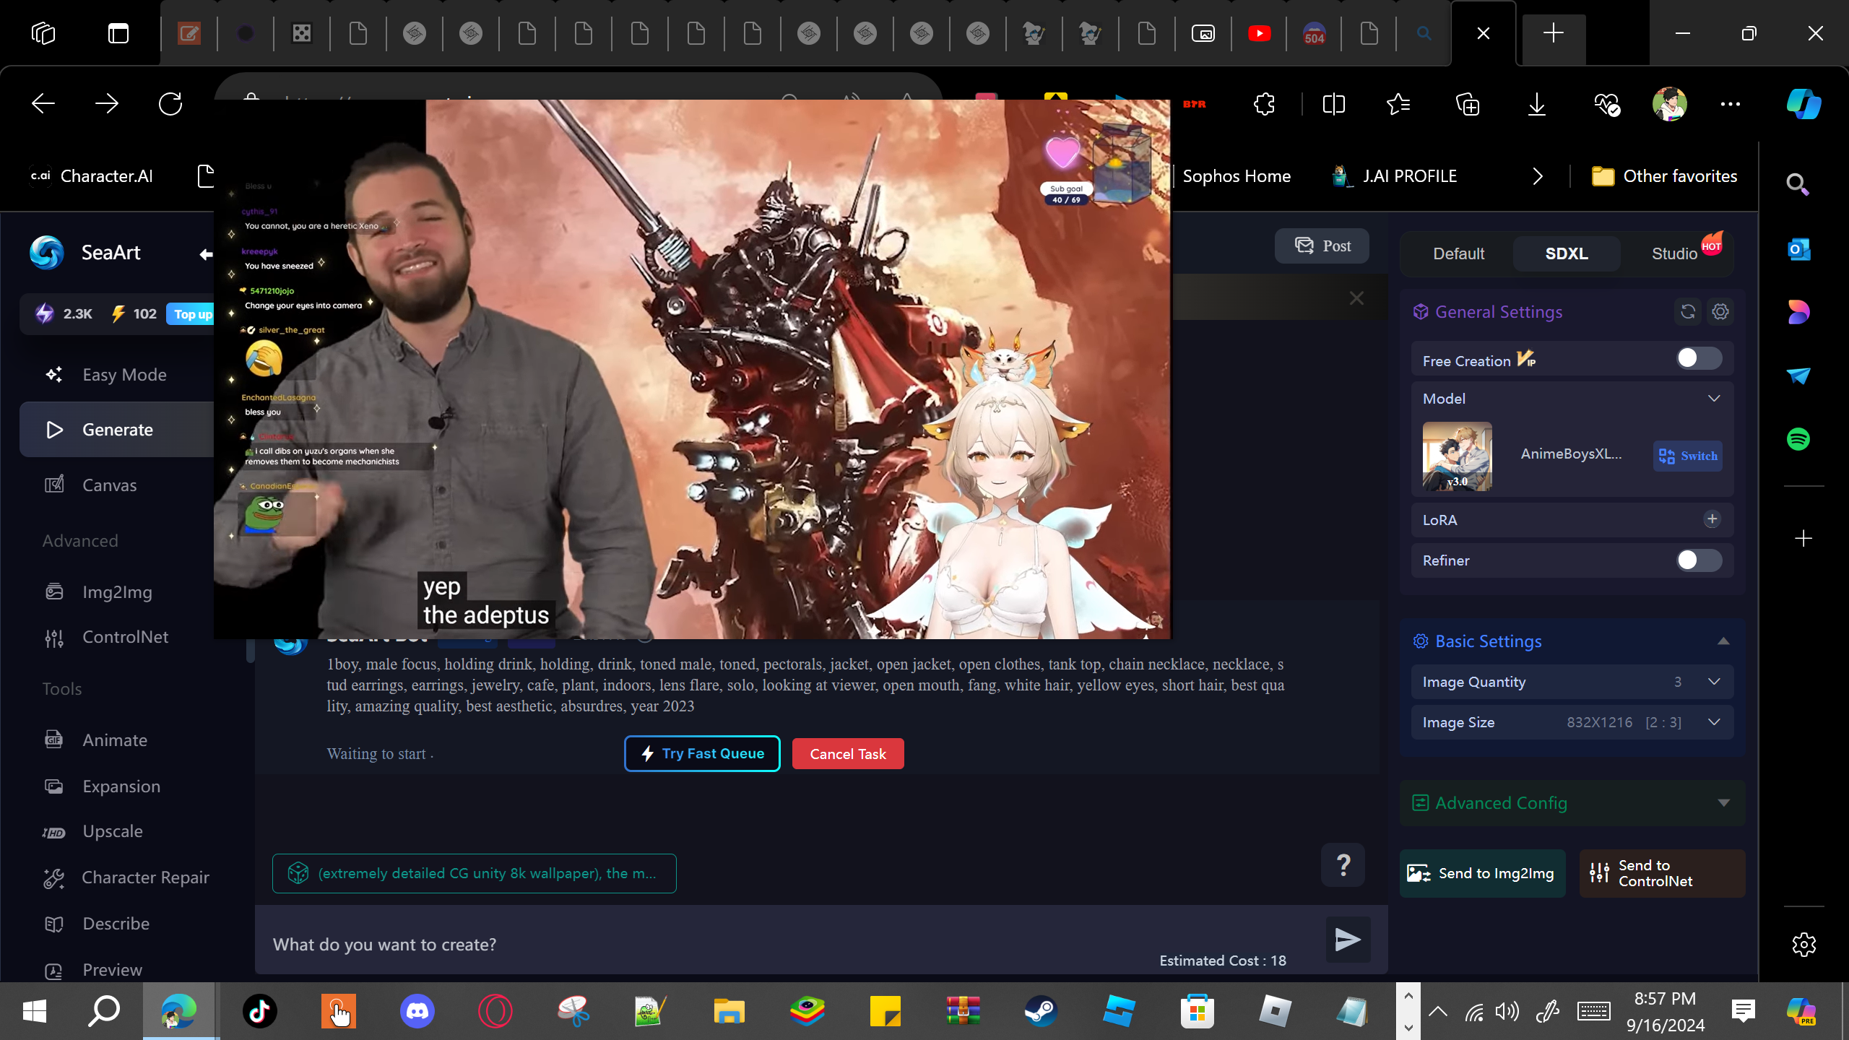Open Steam from the taskbar
The image size is (1849, 1040).
pyautogui.click(x=1041, y=1011)
